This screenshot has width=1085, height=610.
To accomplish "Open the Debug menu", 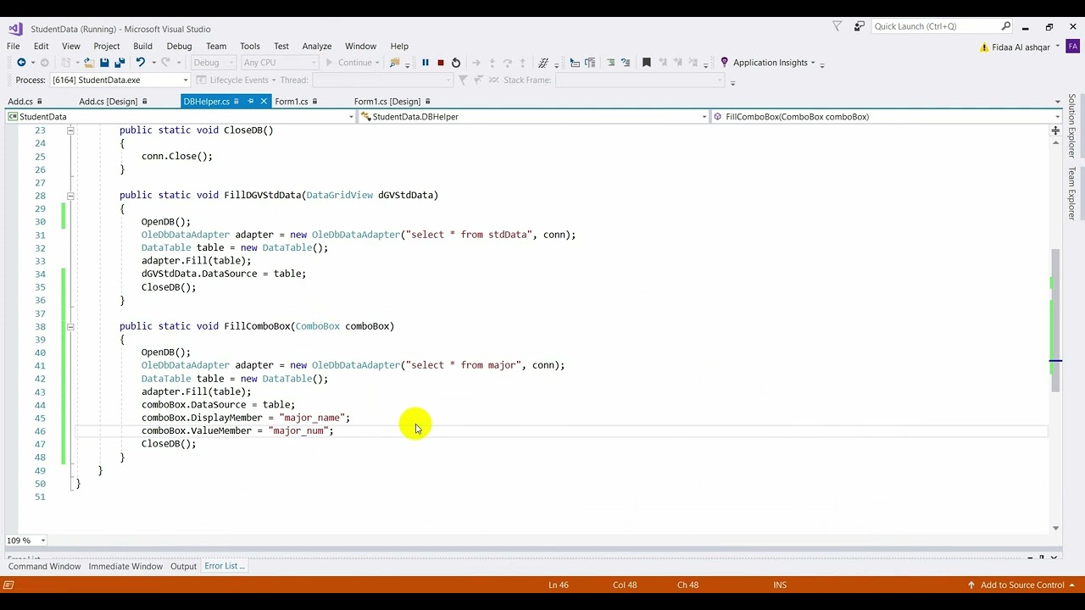I will click(179, 47).
